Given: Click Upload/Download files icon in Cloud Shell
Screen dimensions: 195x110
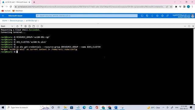Looking at the screenshot, I should pos(30,26).
